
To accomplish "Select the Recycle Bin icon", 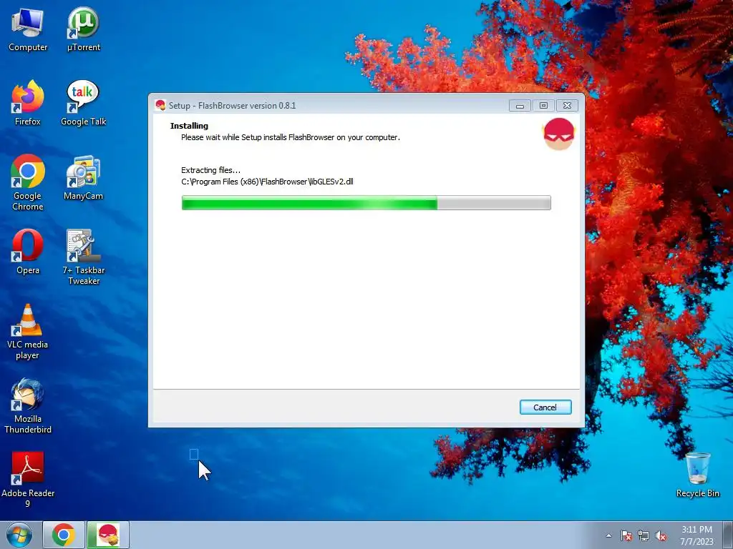I will pos(697,475).
